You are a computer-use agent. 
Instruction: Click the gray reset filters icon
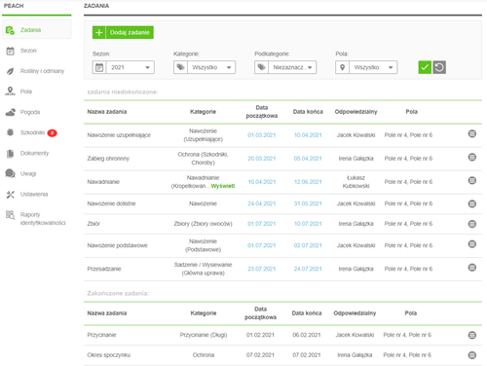click(439, 67)
